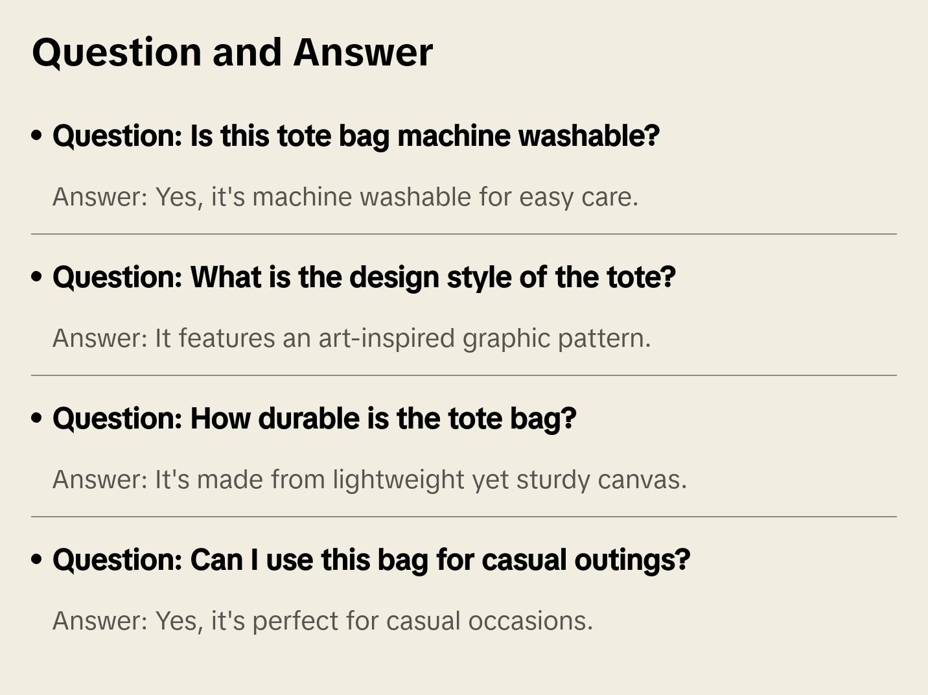Click the bullet beside the machine washable question

pos(37,136)
